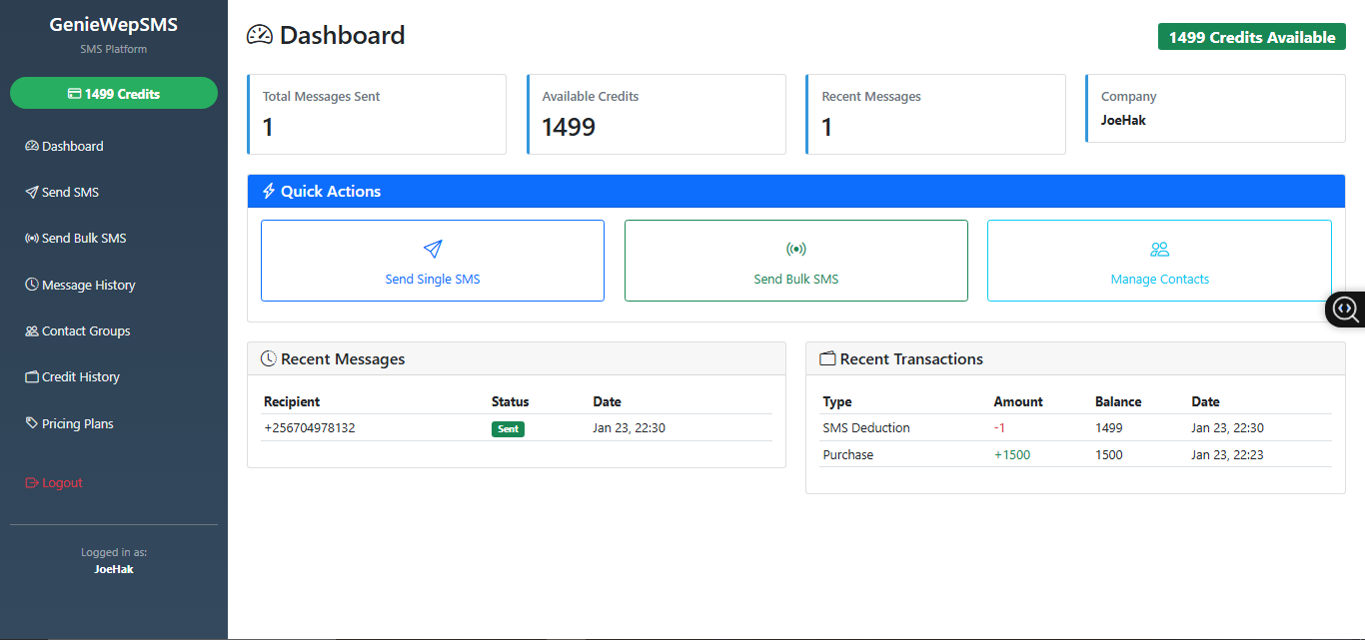This screenshot has height=640, width=1365.
Task: Open Send SMS in the sidebar
Action: pos(70,192)
